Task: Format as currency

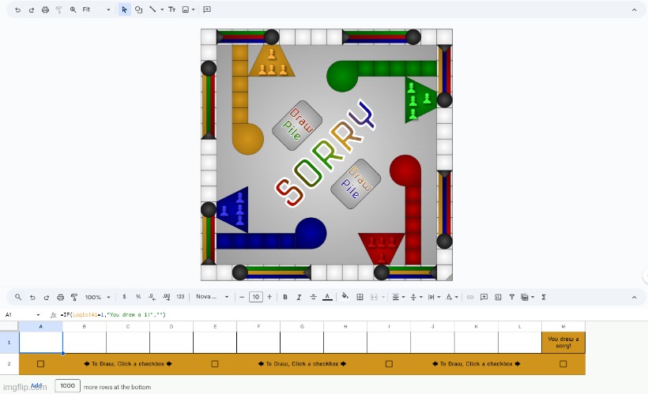Action: pos(124,297)
